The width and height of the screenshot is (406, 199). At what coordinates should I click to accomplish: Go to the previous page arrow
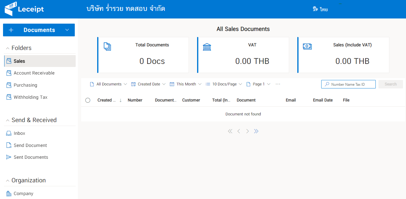(239, 131)
